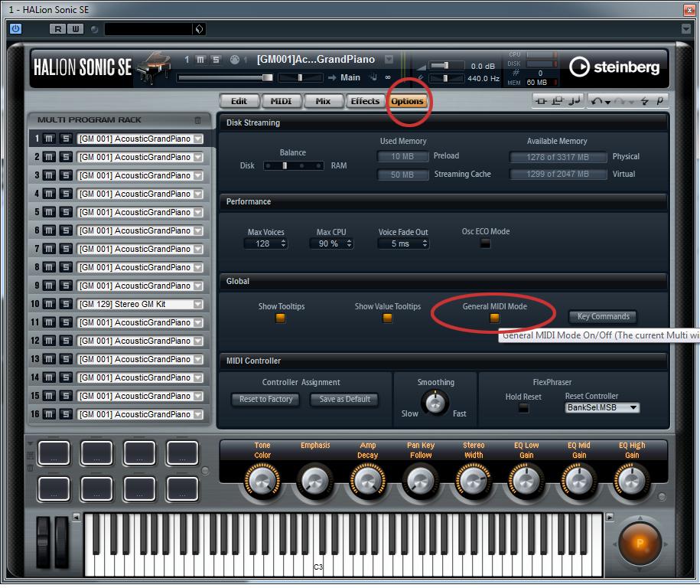Viewport: 700px width, 588px height.
Task: Click the first trigger pad
Action: click(x=54, y=453)
